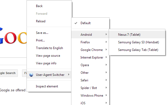Open View page source

[48, 56]
